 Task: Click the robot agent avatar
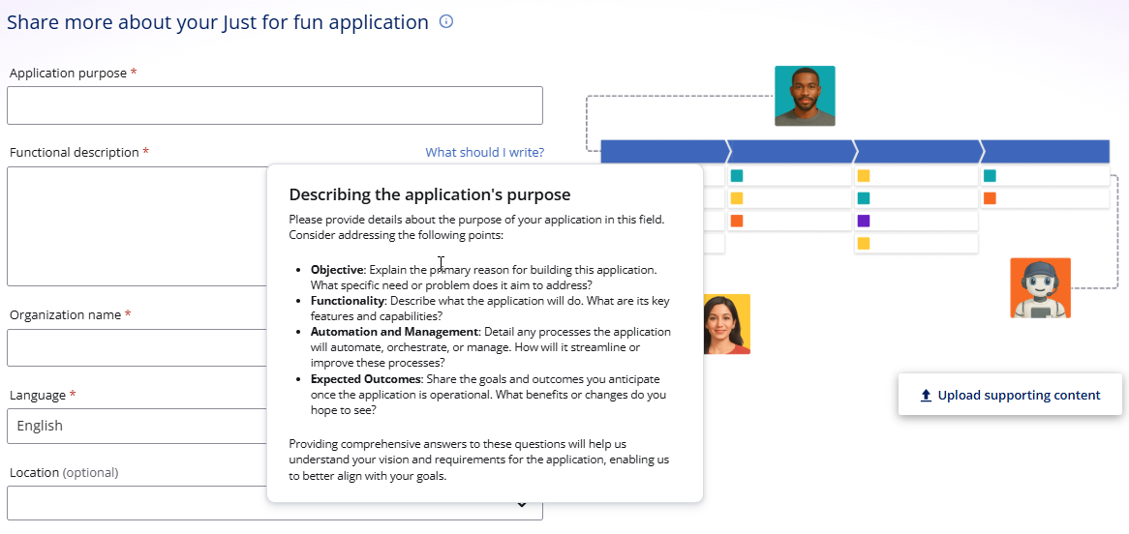[x=1040, y=288]
